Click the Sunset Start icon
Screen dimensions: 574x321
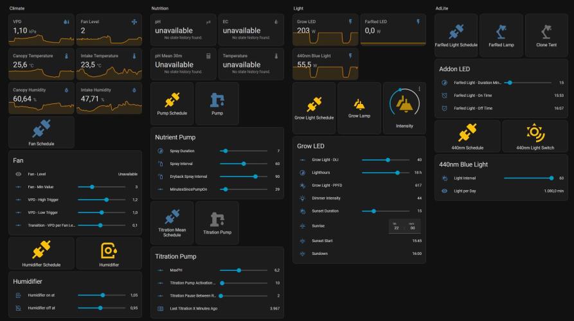[x=302, y=241]
